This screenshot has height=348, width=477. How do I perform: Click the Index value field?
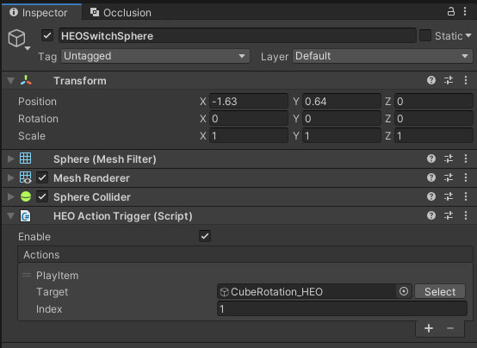pyautogui.click(x=342, y=308)
